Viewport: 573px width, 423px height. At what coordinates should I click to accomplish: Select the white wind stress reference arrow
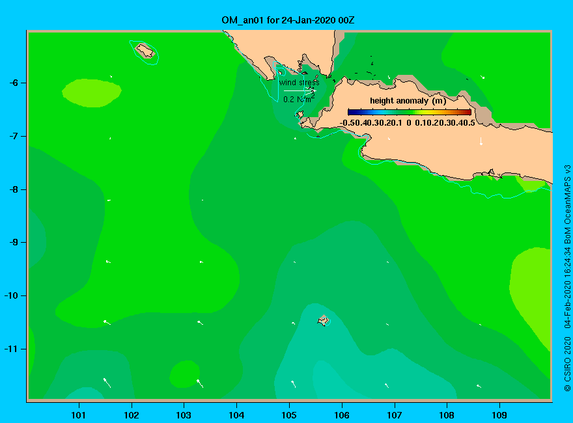300,90
